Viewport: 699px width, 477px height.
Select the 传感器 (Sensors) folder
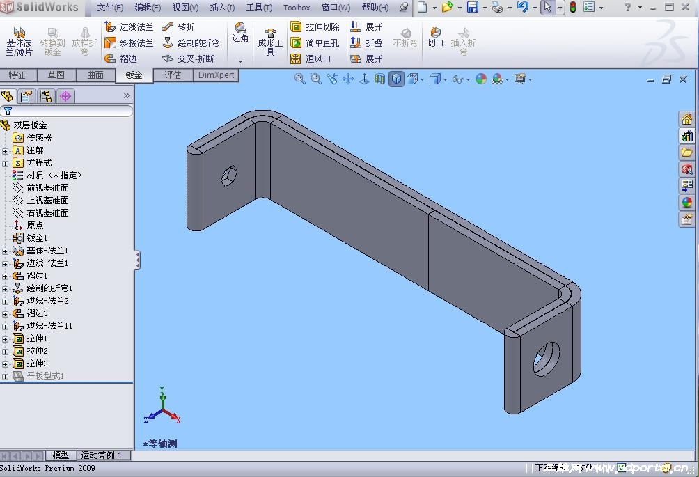32,138
